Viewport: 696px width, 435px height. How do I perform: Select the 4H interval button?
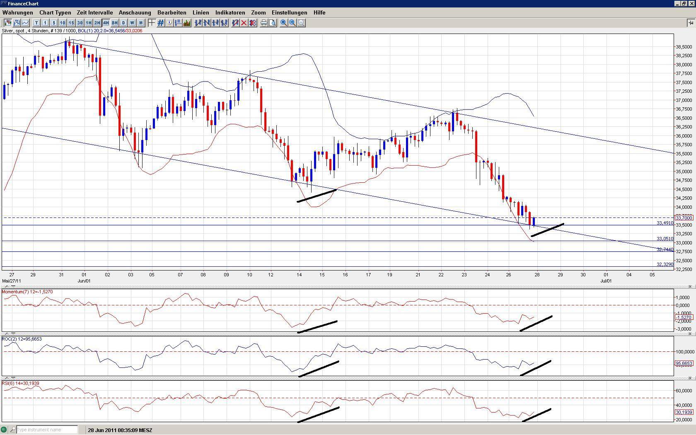pyautogui.click(x=106, y=23)
